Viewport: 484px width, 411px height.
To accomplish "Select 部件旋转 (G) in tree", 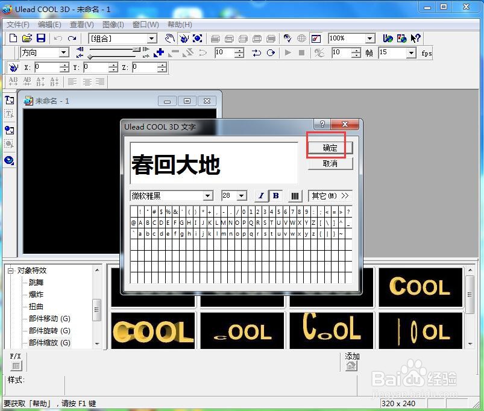I will [x=49, y=330].
